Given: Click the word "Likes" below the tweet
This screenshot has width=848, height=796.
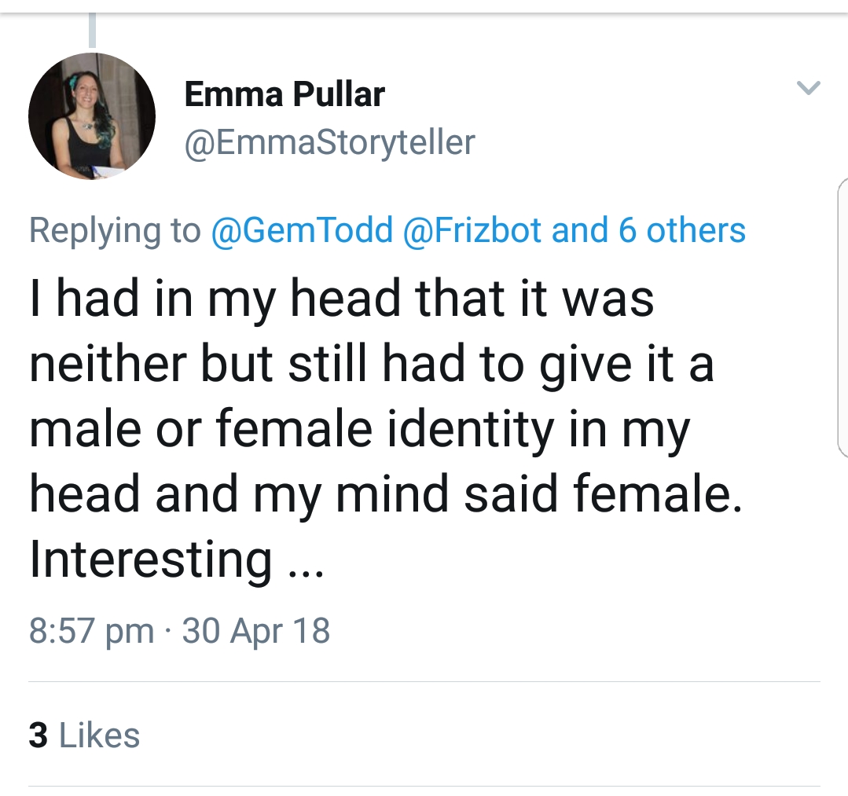Looking at the screenshot, I should pyautogui.click(x=100, y=735).
